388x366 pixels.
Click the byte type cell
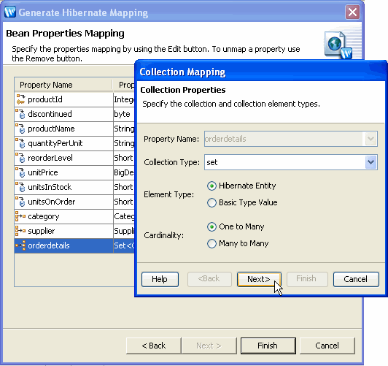[x=124, y=114]
